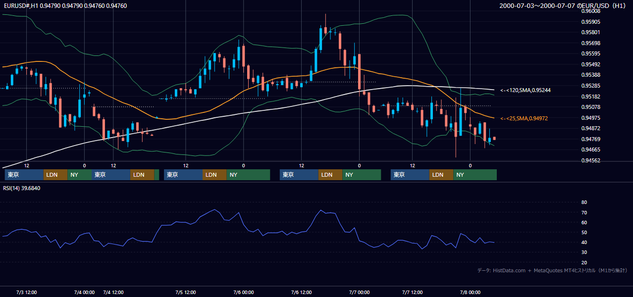Image resolution: width=633 pixels, height=297 pixels.
Task: Click the 7/8 00:00 date label
Action: click(x=471, y=292)
